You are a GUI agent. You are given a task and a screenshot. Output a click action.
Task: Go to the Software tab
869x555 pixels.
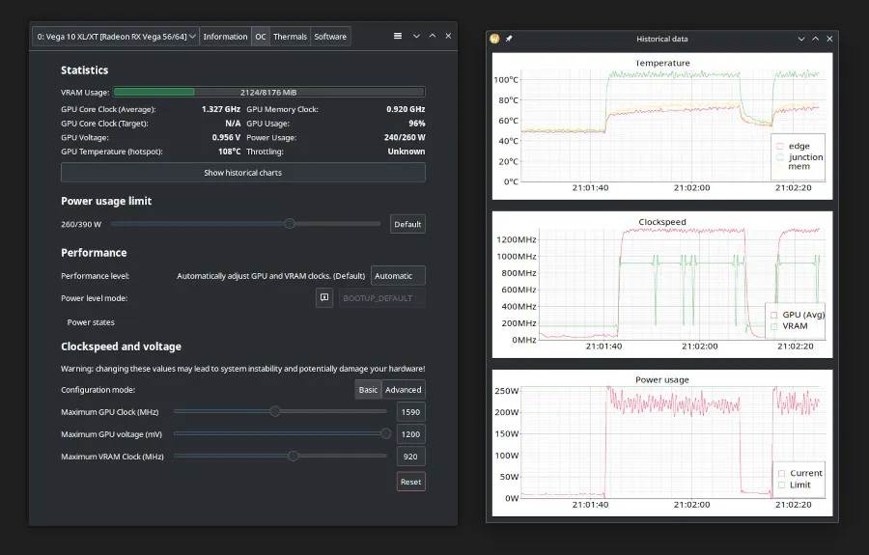330,37
